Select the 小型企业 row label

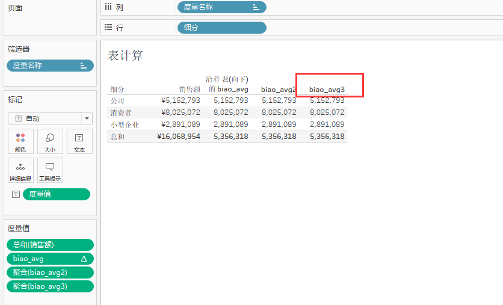pos(125,125)
